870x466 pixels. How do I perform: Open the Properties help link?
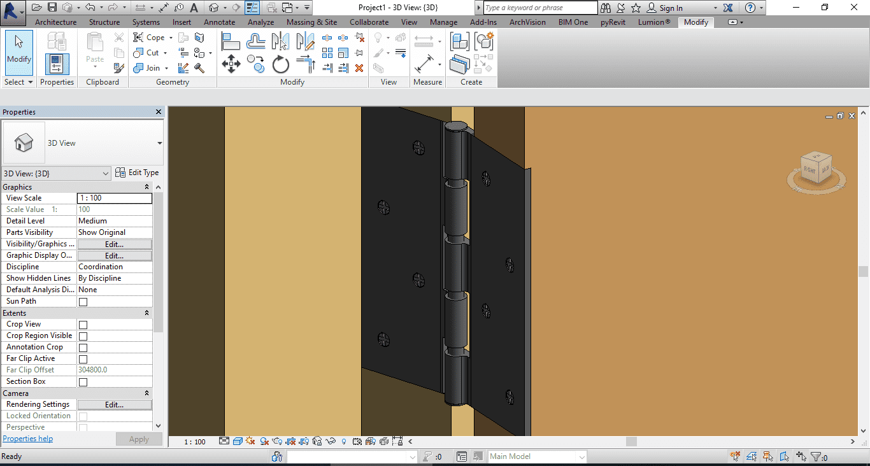pos(28,439)
